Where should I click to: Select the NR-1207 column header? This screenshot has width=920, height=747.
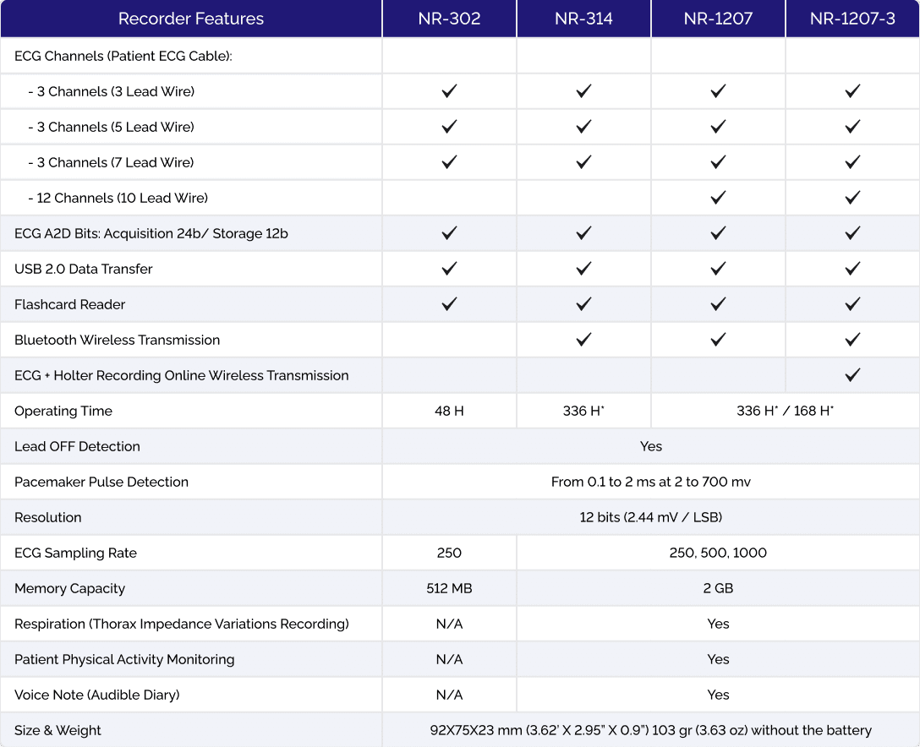pos(718,19)
